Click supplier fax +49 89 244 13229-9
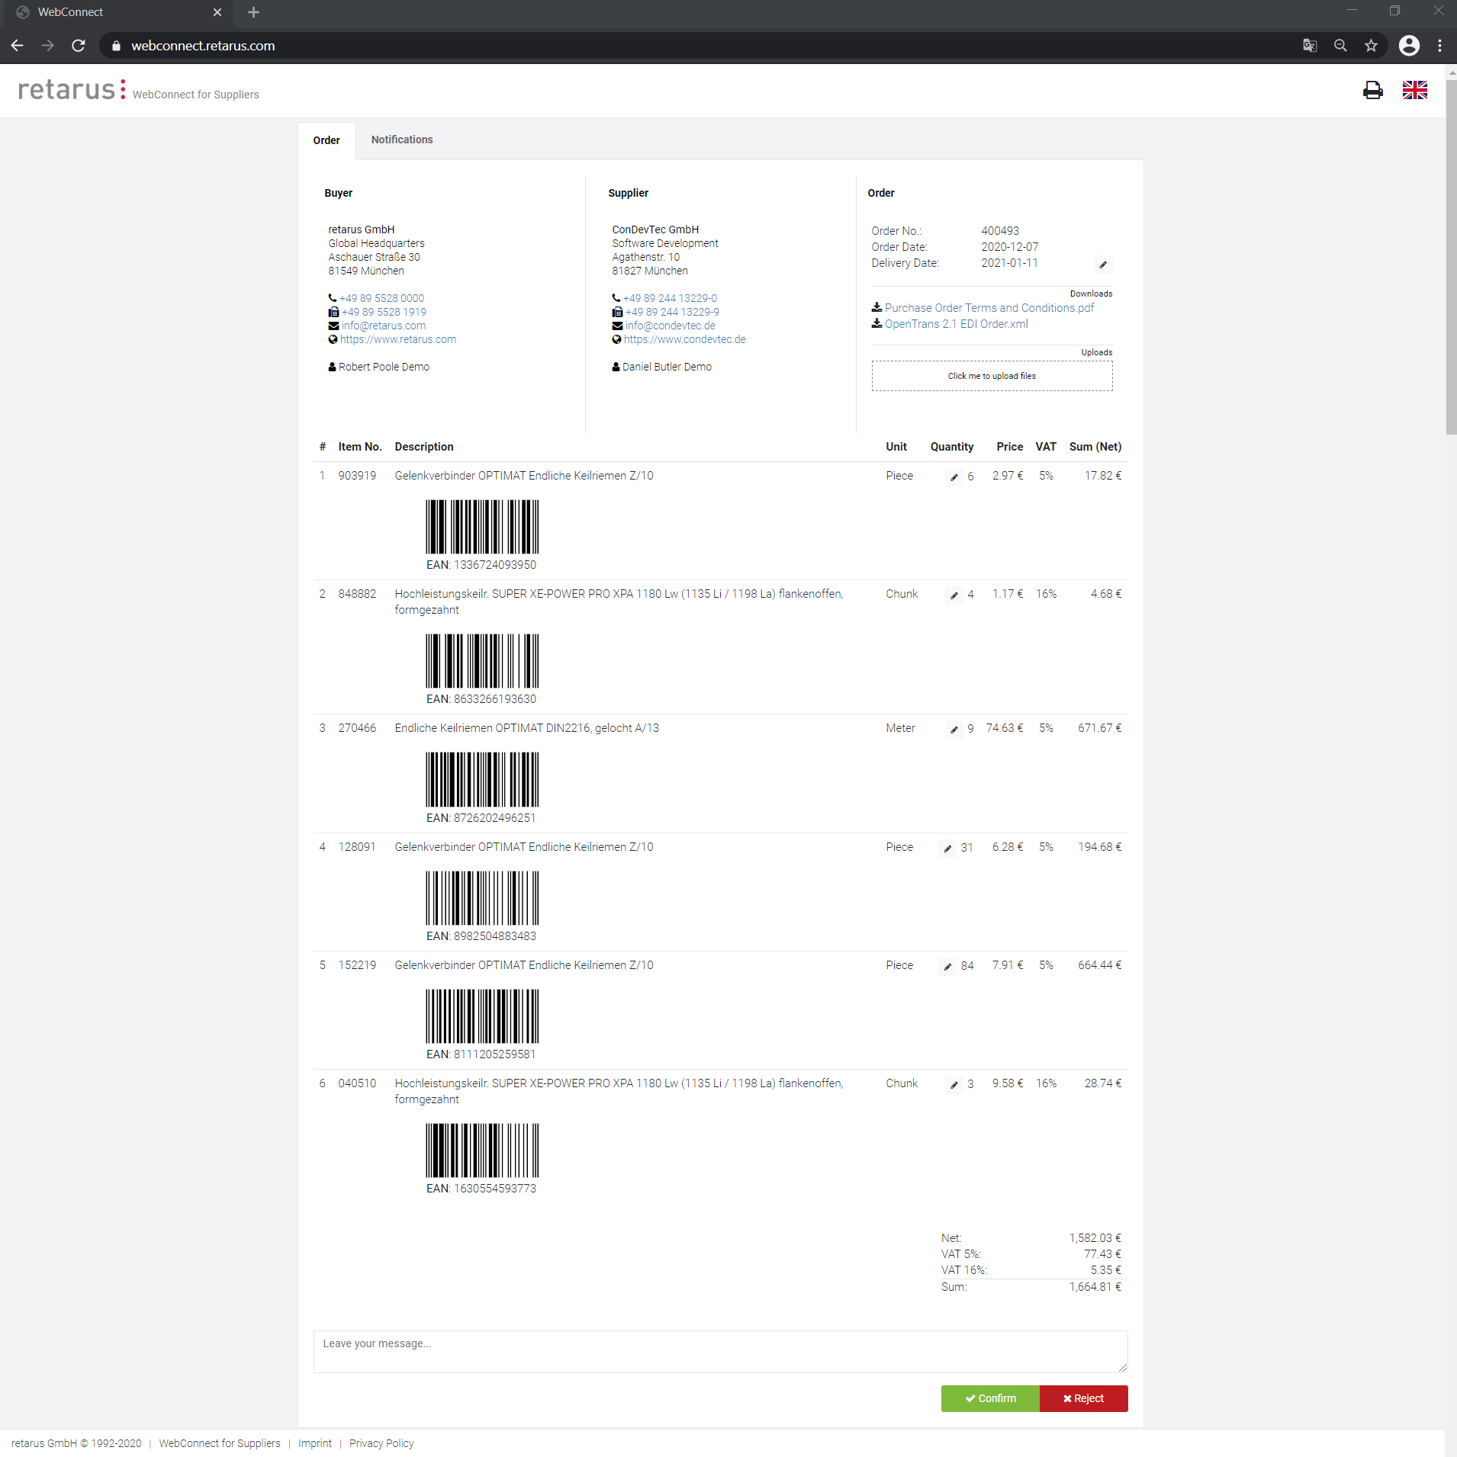This screenshot has height=1457, width=1457. pos(672,312)
